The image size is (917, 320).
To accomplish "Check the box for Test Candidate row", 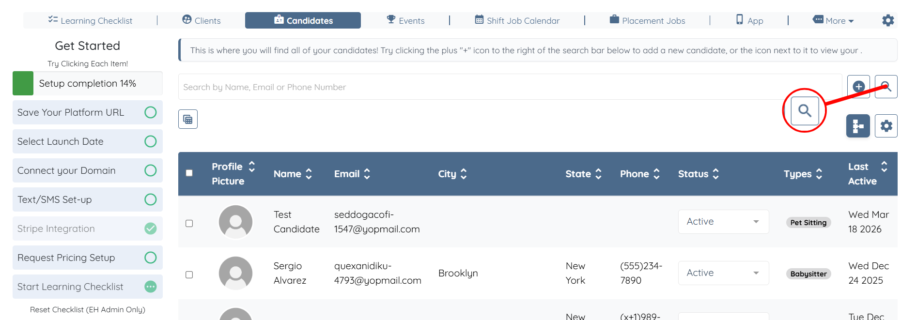I will pyautogui.click(x=189, y=223).
